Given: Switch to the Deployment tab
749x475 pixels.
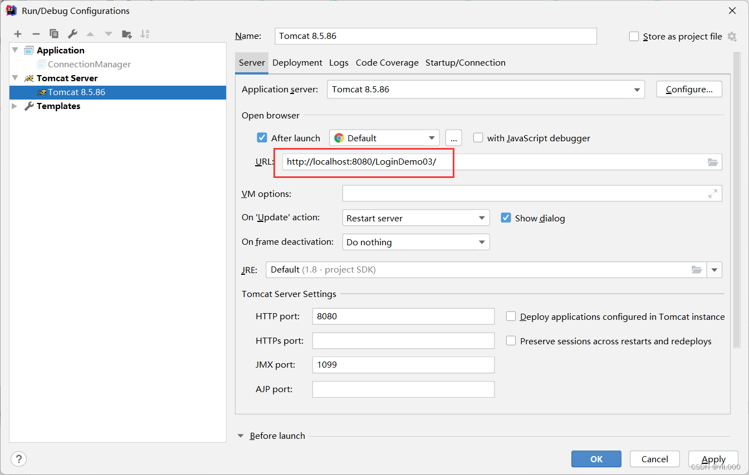Looking at the screenshot, I should (x=297, y=63).
